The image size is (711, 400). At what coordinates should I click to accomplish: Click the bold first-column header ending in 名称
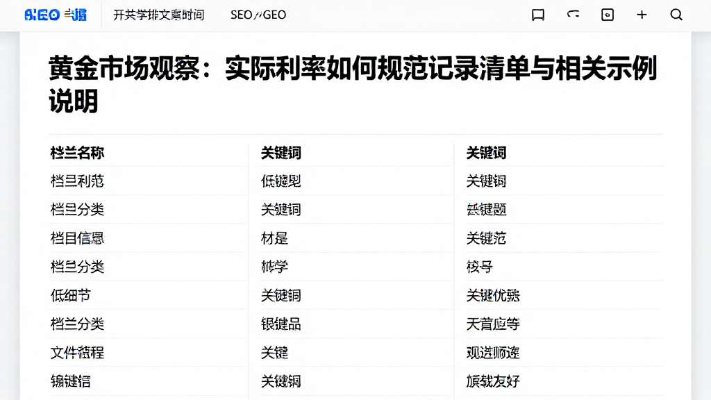(77, 153)
